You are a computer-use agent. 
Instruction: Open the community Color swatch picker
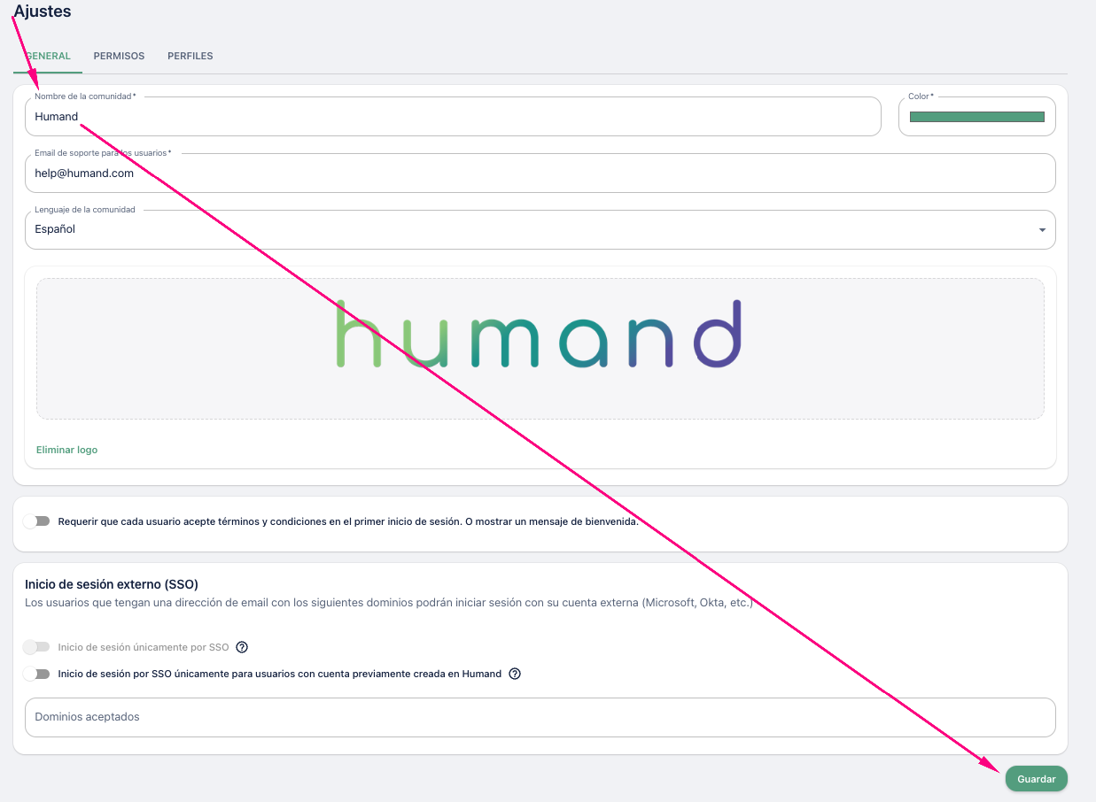click(976, 117)
